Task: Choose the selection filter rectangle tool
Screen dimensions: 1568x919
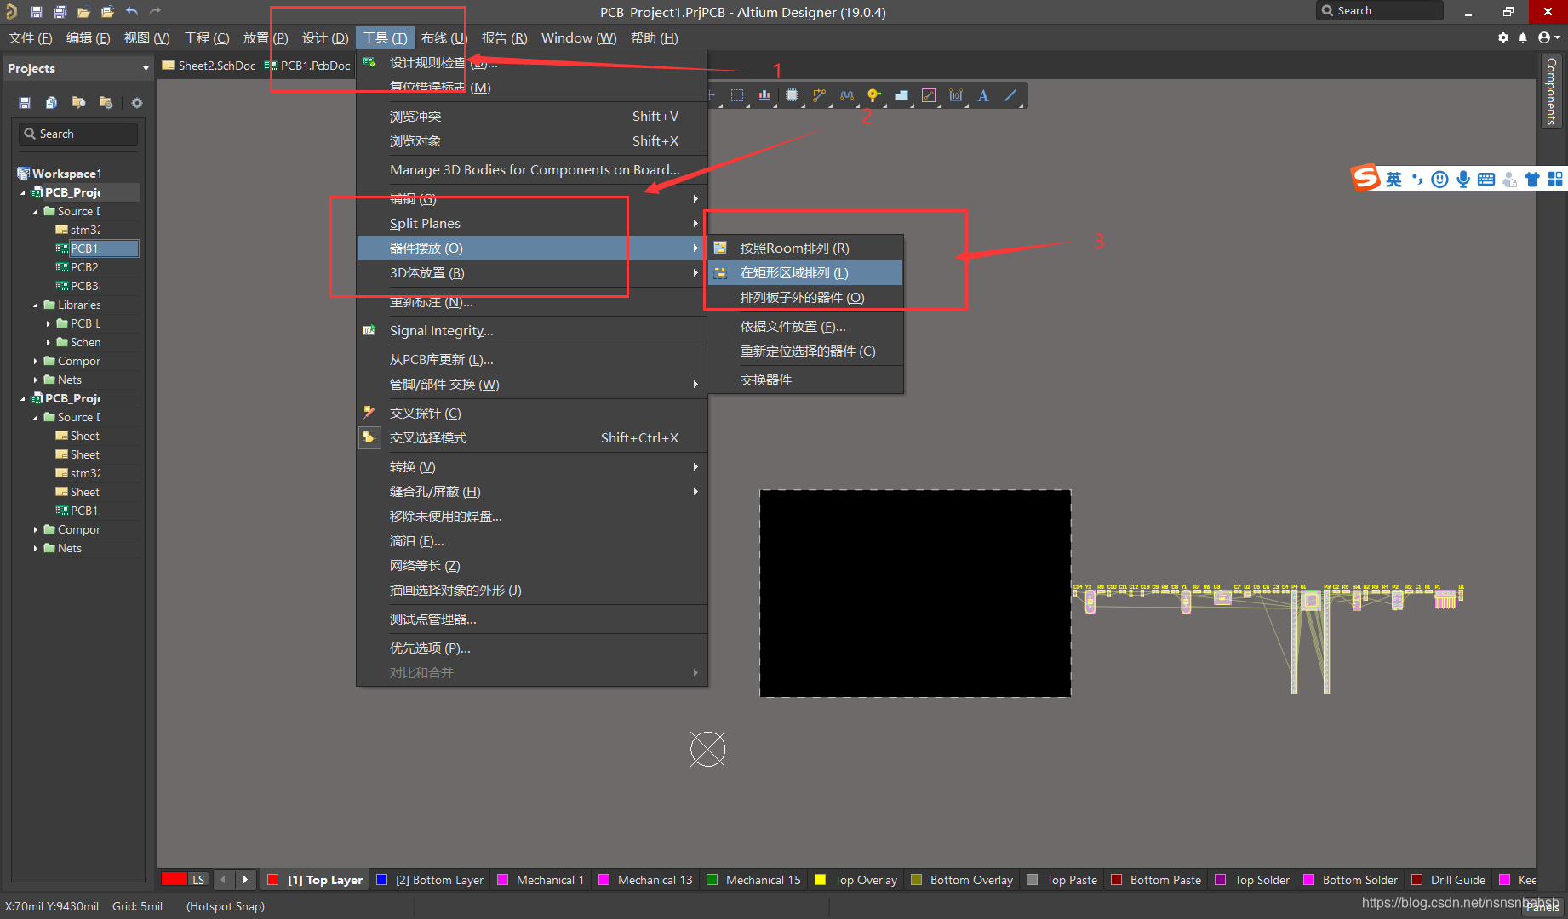Action: (x=737, y=95)
